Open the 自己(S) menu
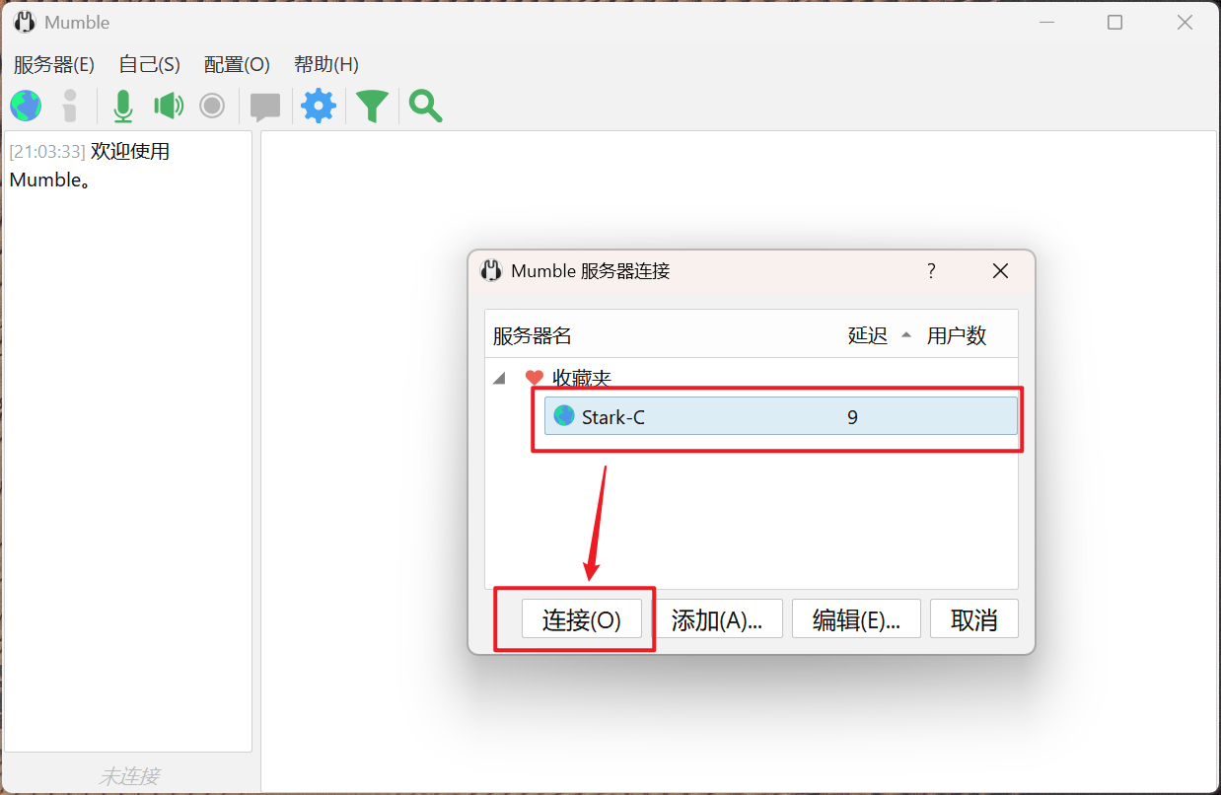The height and width of the screenshot is (795, 1221). coord(149,64)
